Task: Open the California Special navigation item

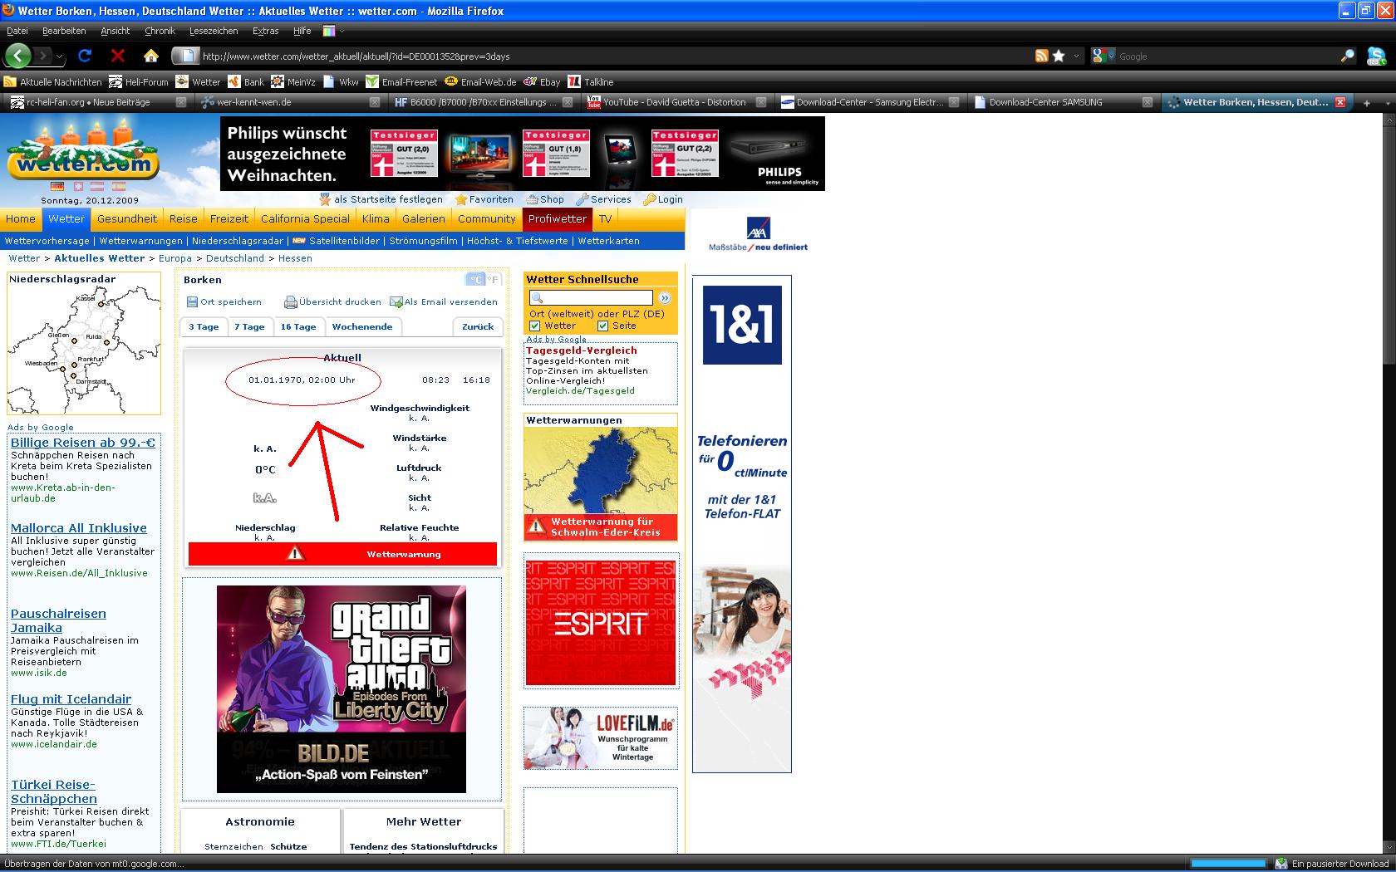Action: (x=305, y=219)
